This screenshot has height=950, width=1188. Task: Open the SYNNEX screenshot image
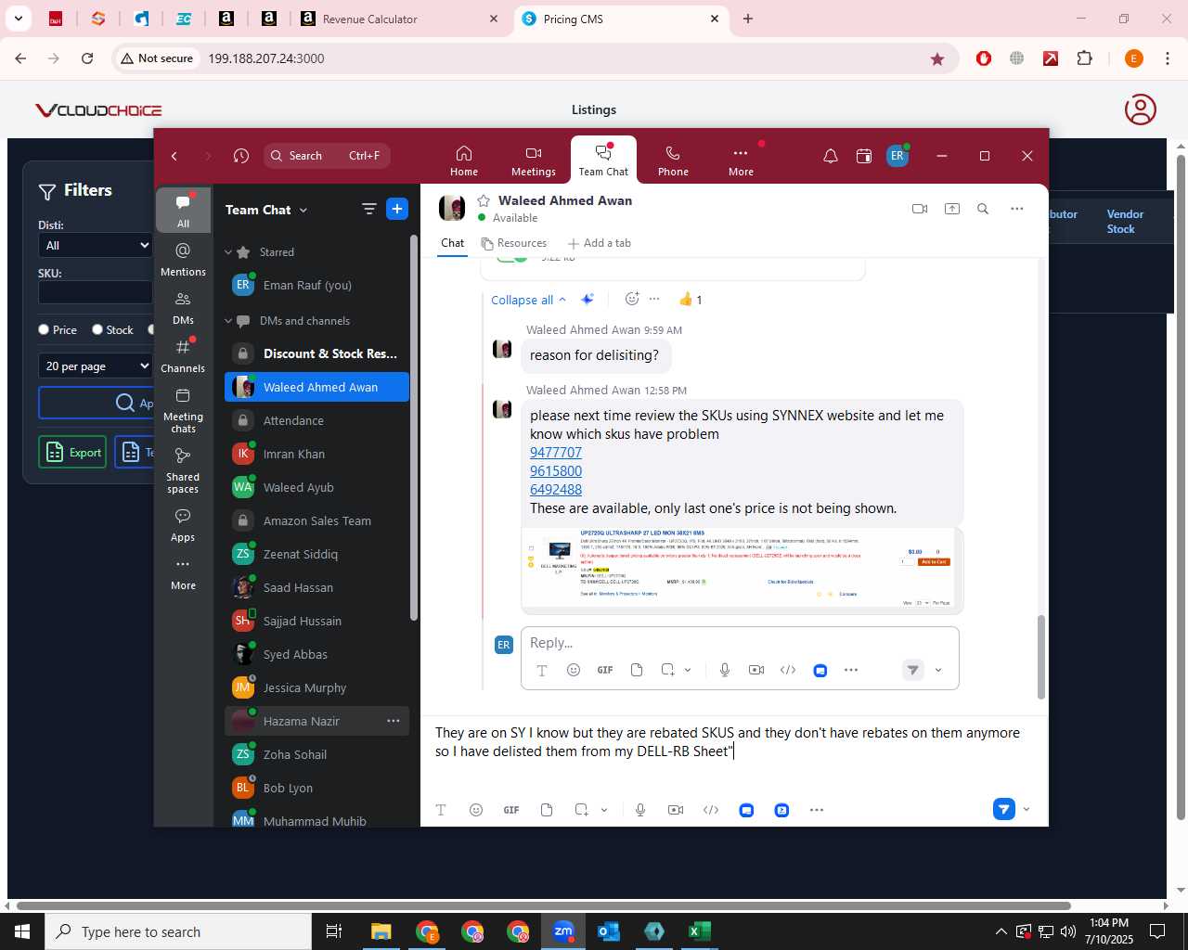[742, 569]
